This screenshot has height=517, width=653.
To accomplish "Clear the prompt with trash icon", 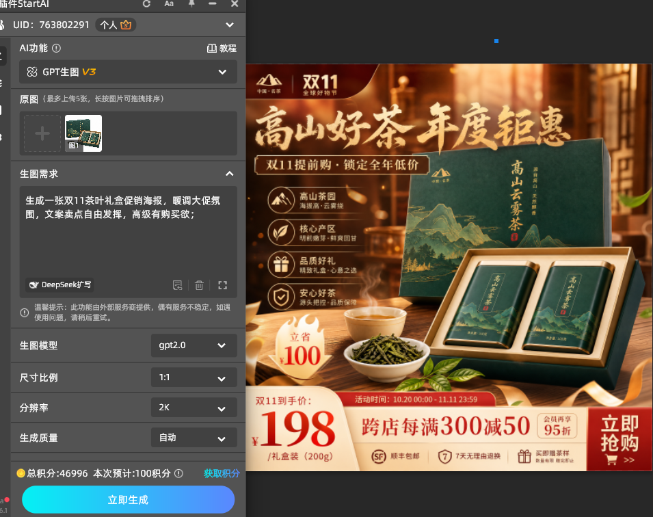I will (199, 285).
